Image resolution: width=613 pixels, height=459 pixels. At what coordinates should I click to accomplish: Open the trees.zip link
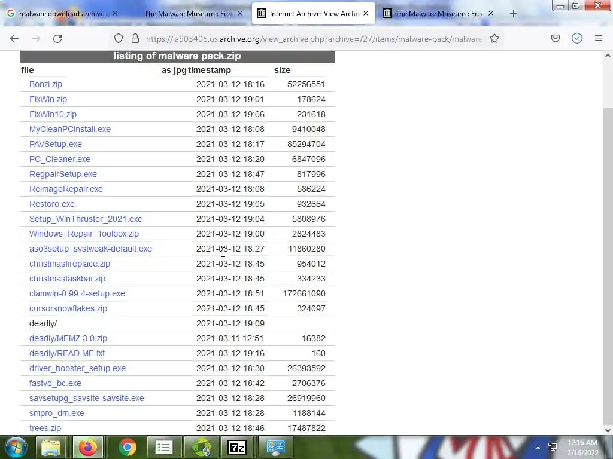pos(45,428)
